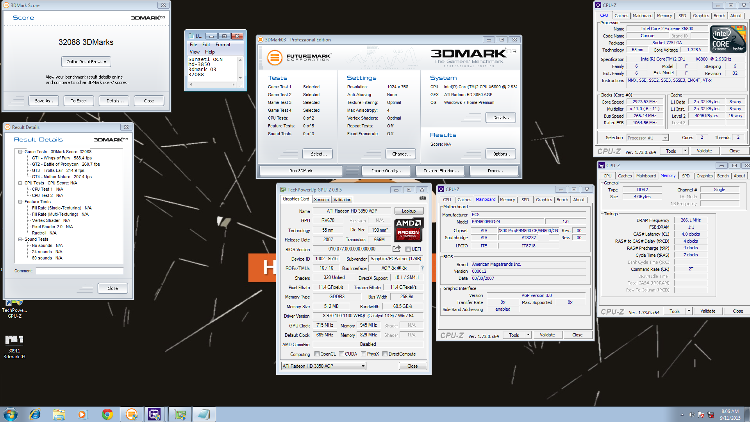
Task: Click the volume speaker tray icon
Action: coord(691,415)
